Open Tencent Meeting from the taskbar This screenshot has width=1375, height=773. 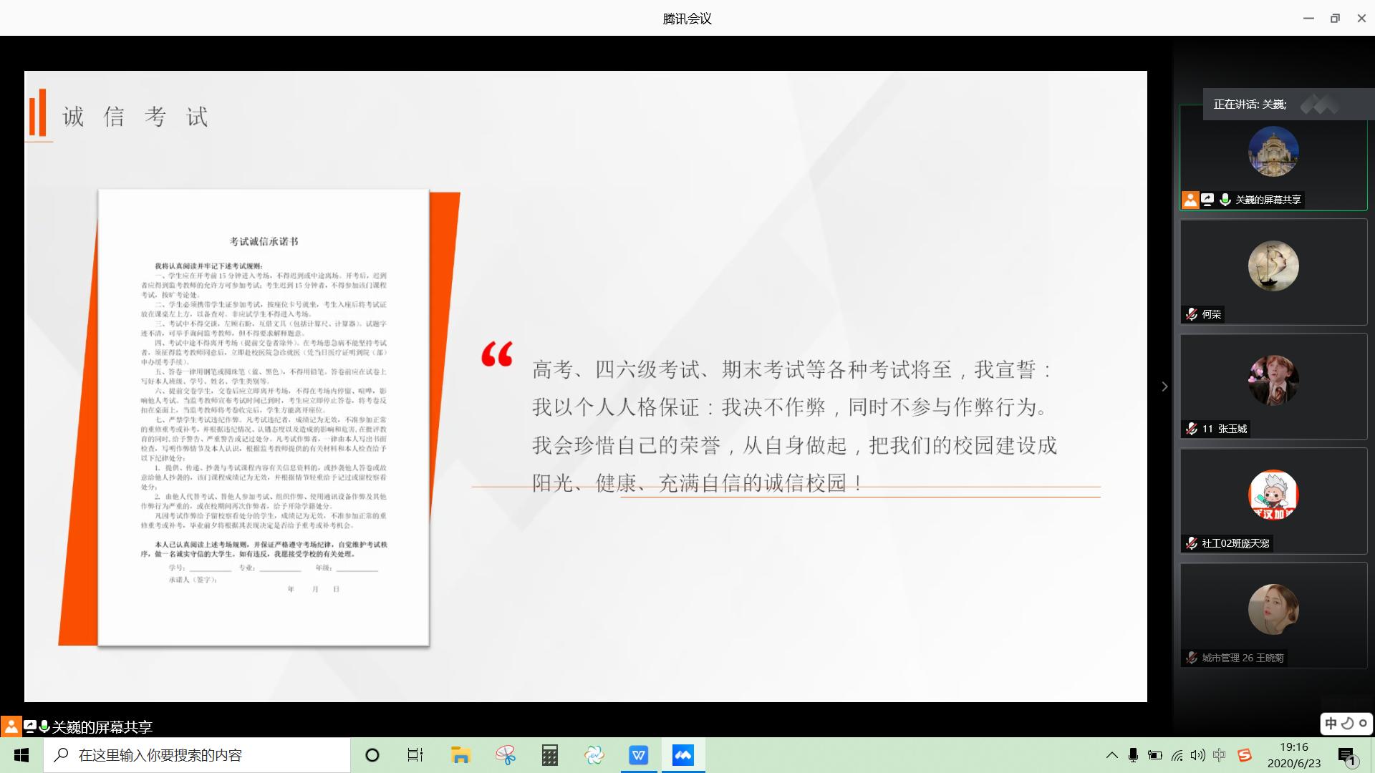[682, 755]
